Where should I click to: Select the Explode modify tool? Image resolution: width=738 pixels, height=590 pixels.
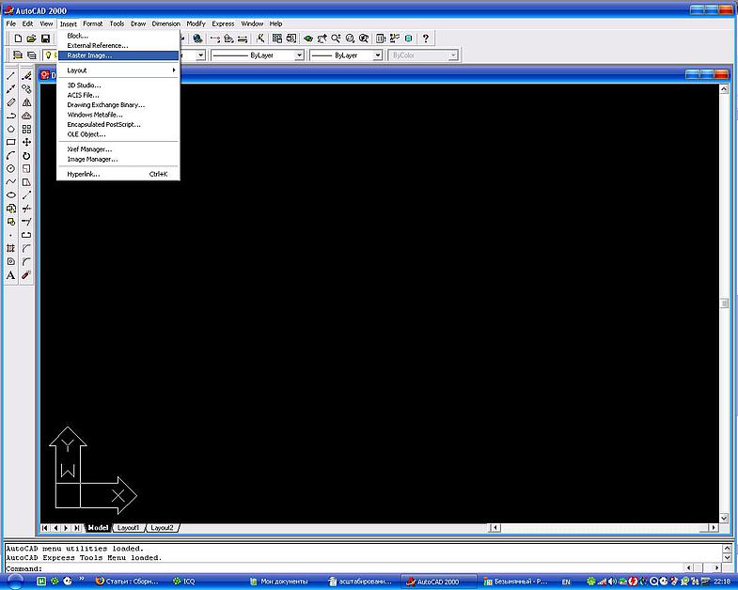click(x=27, y=274)
